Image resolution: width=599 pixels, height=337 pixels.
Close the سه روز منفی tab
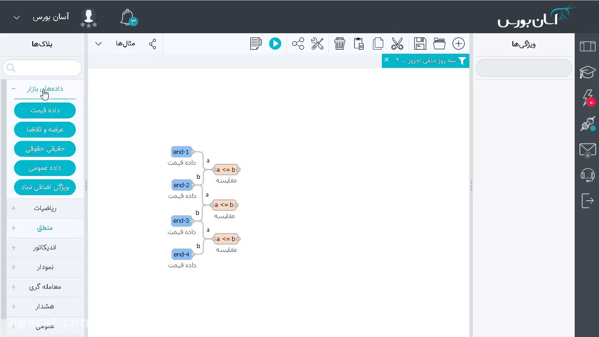point(387,59)
